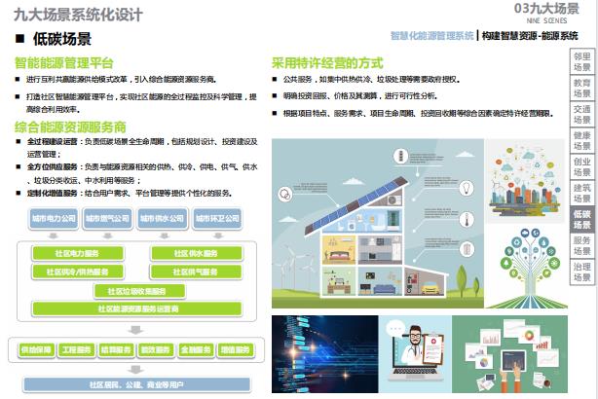Screen dimensions: 598x399
Task: Click the arrow above the 社区居民 user bar
Action: point(136,370)
